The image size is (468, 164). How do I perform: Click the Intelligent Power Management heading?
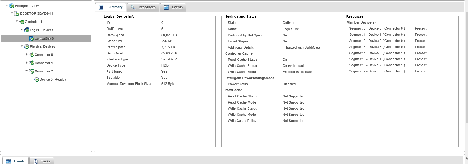click(x=249, y=78)
